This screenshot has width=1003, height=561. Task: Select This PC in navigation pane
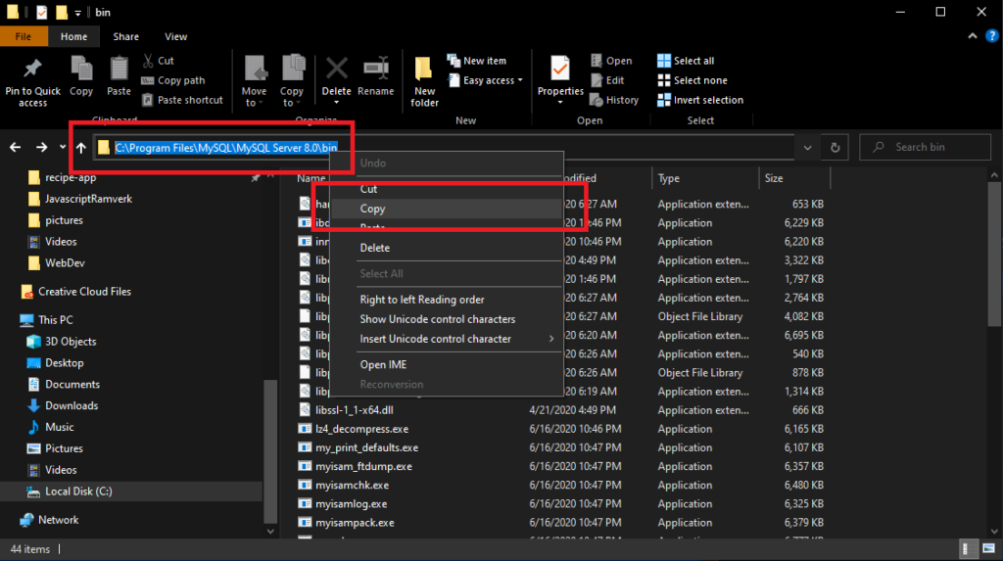click(56, 320)
